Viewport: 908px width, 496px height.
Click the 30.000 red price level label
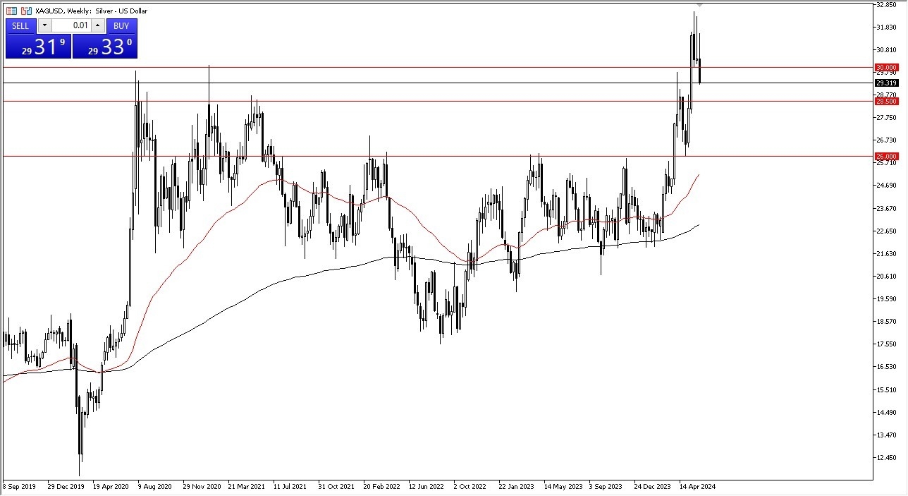886,68
